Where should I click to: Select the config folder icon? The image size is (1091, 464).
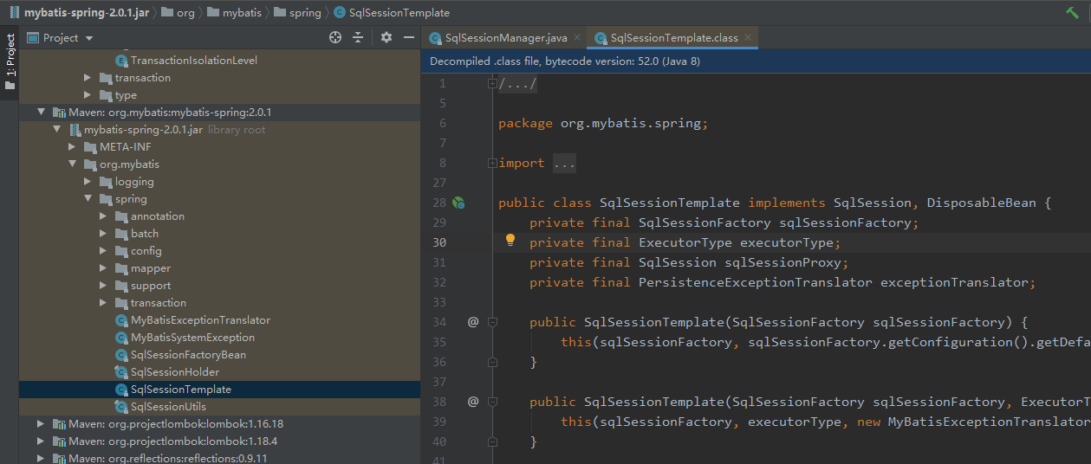point(121,251)
